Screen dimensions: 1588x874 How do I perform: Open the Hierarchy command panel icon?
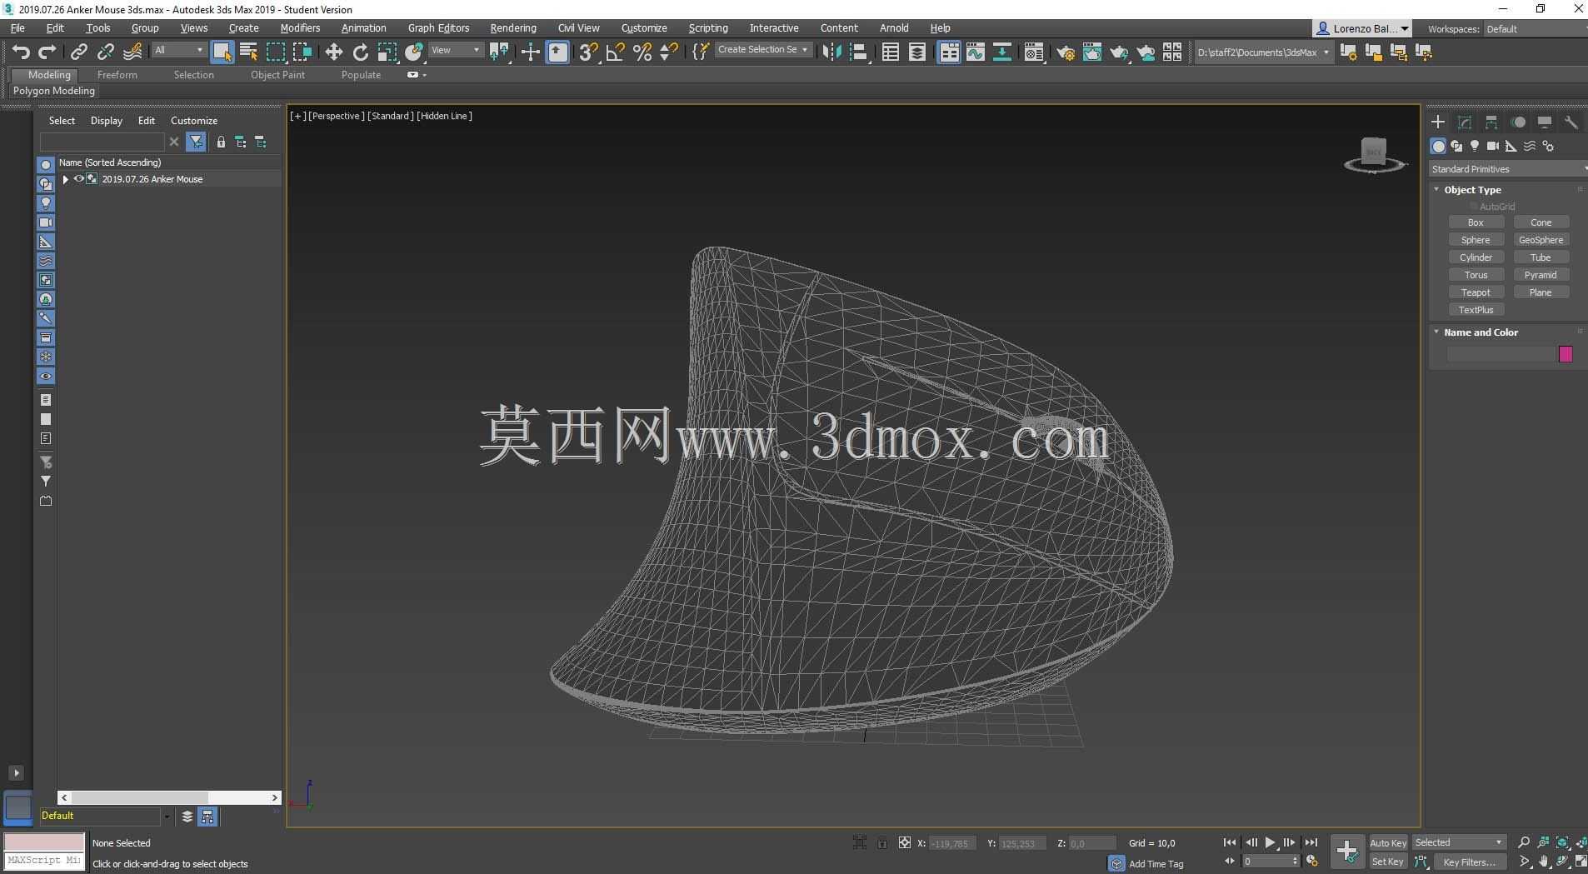pyautogui.click(x=1491, y=122)
